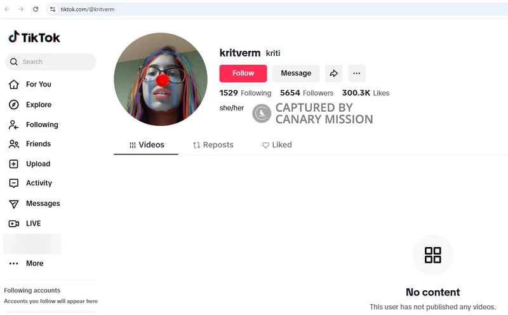
Task: Open the Activity notifications
Action: (38, 184)
